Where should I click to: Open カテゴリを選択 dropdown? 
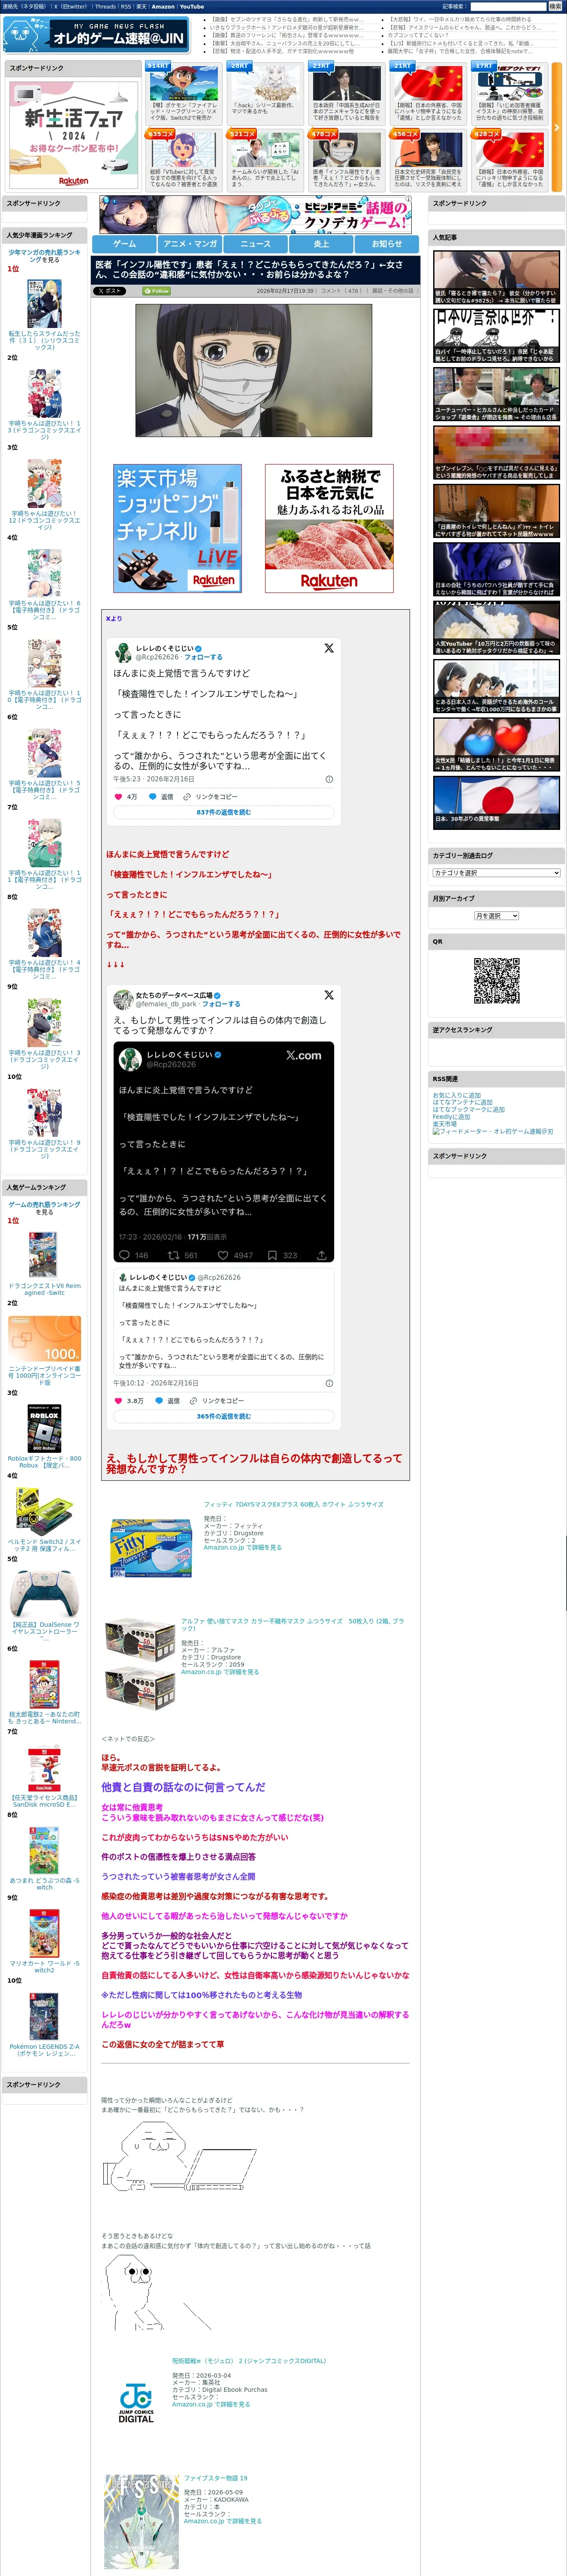click(x=496, y=873)
